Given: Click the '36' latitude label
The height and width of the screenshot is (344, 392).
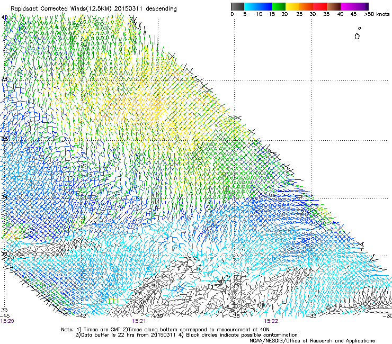Looking at the screenshot, I should [x=4, y=139].
